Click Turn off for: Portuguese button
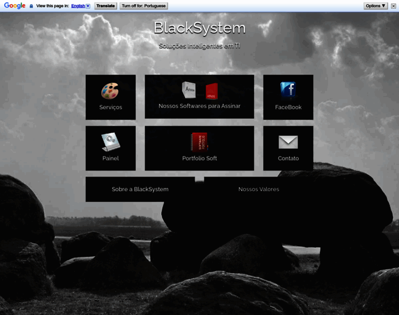This screenshot has width=399, height=315. tap(144, 6)
